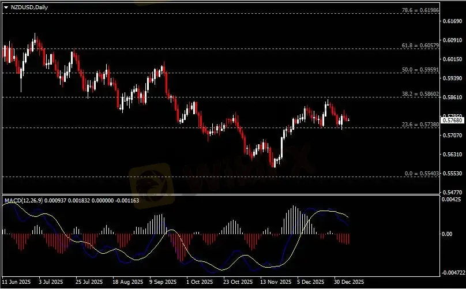Click 0.60910 on the price axis

click(453, 40)
